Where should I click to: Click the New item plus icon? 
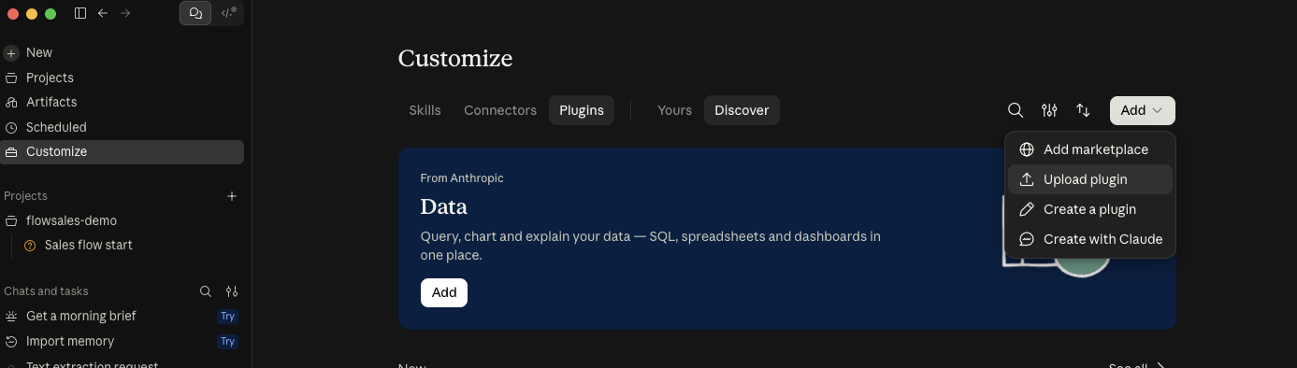[x=11, y=53]
